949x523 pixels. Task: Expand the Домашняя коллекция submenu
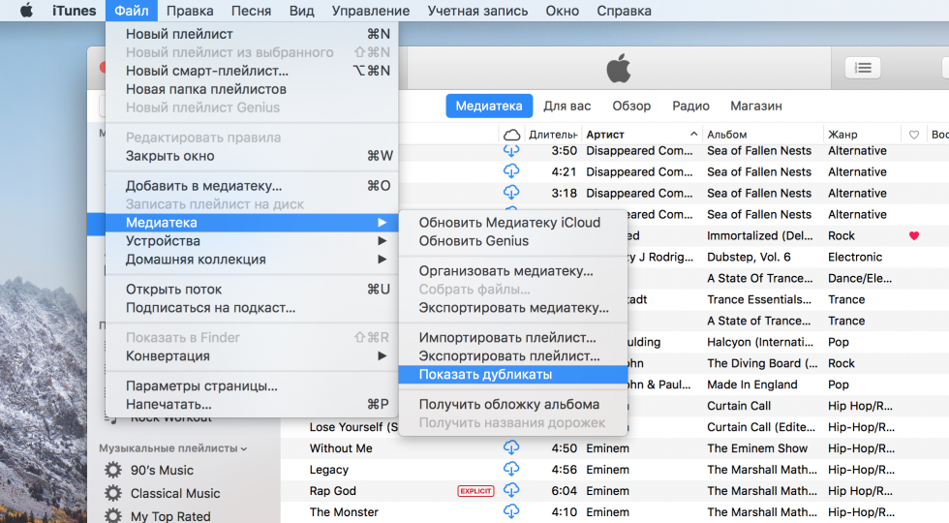pyautogui.click(x=252, y=260)
